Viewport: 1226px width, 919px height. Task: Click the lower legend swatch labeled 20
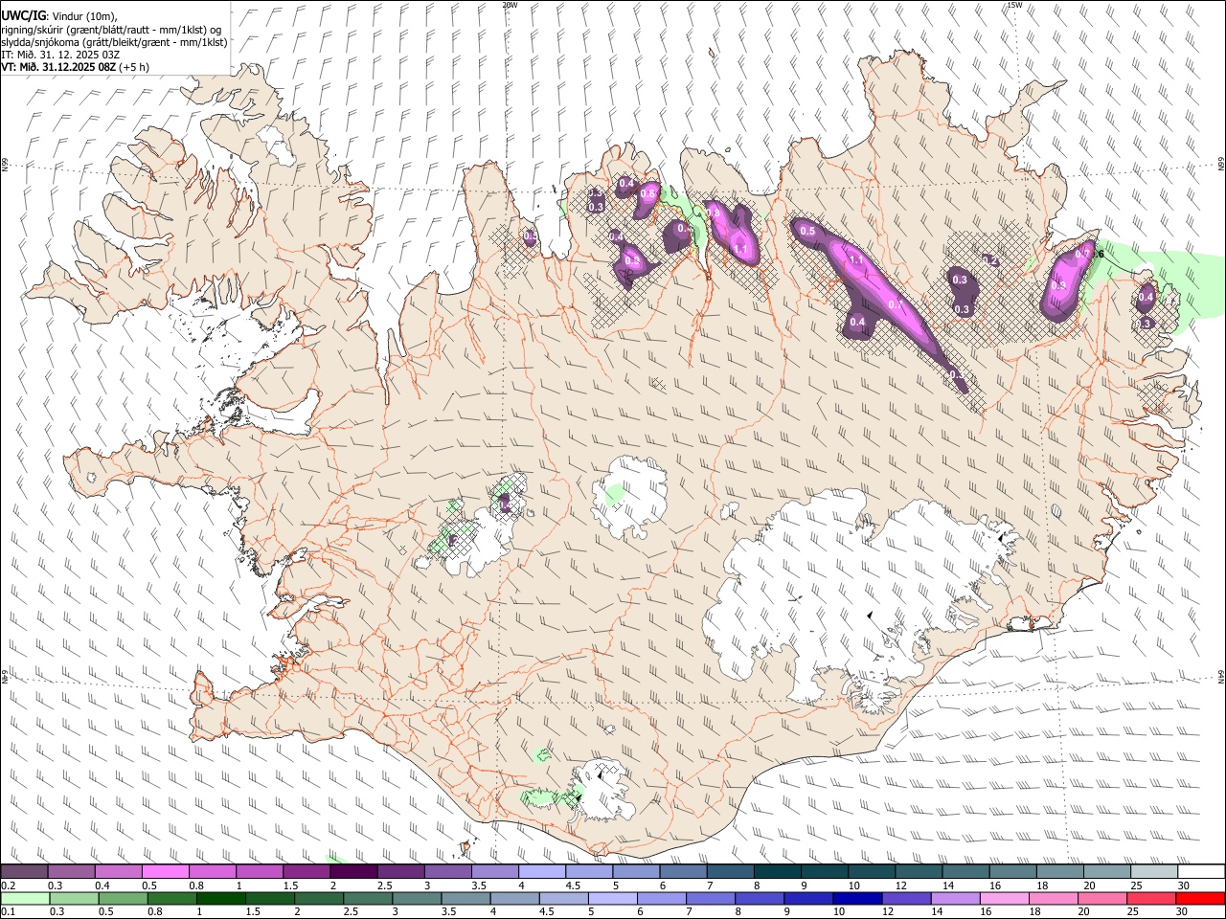pos(1102,898)
